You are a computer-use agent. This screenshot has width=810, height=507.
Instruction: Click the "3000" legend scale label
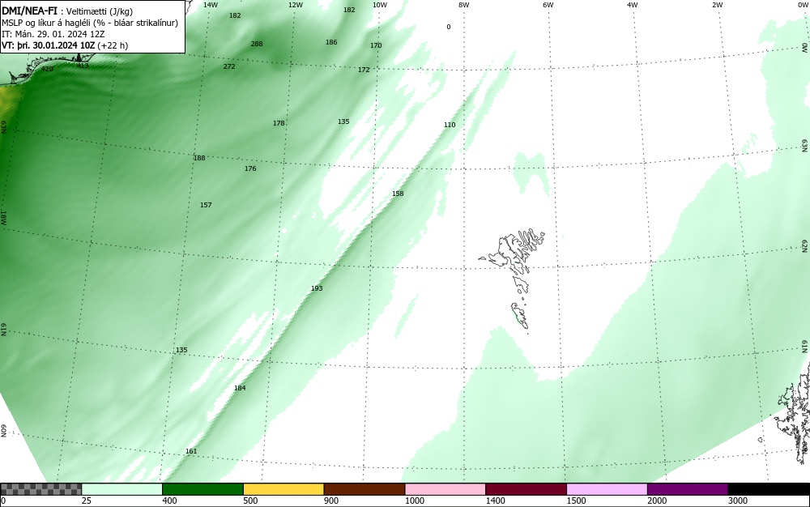pyautogui.click(x=738, y=501)
